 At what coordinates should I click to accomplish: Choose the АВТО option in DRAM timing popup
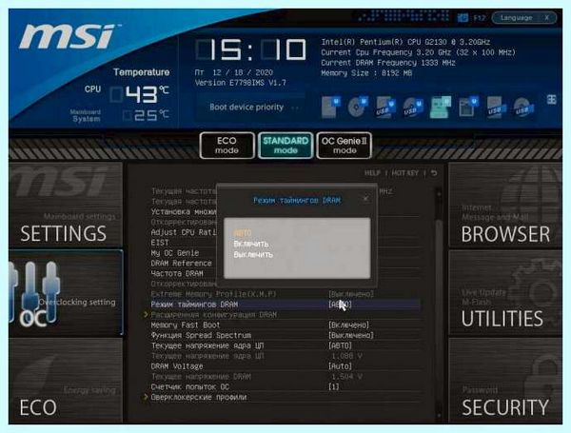click(x=243, y=233)
